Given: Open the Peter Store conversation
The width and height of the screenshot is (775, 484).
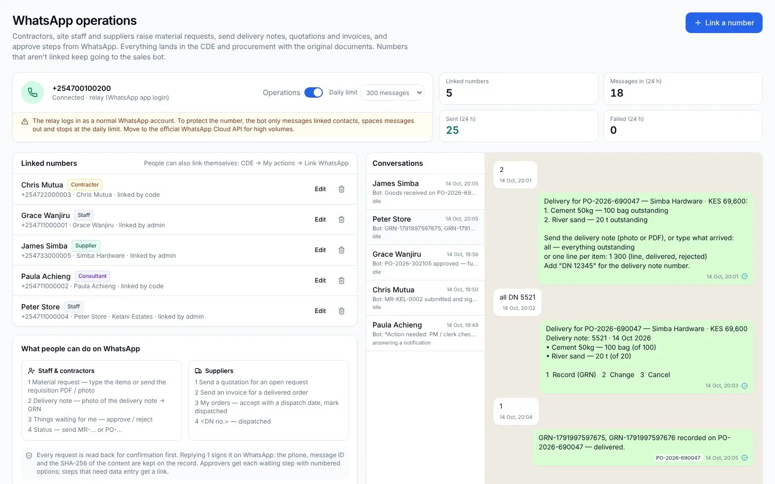Looking at the screenshot, I should [x=425, y=227].
